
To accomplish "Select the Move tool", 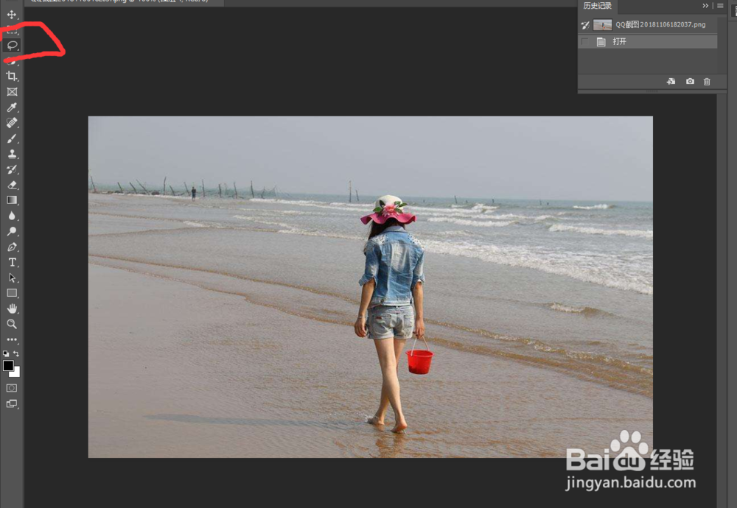I will tap(11, 16).
